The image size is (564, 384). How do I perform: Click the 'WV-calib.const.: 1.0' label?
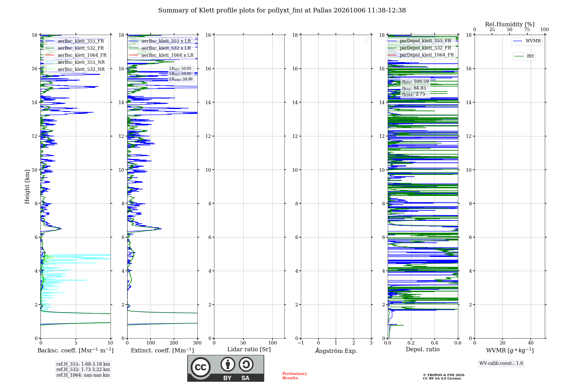(501, 363)
